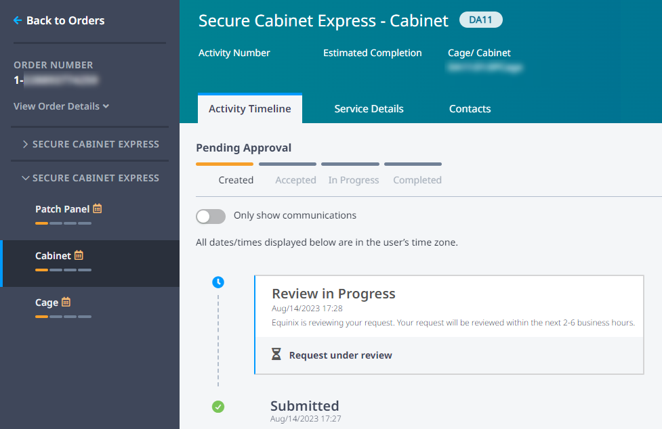Select the Activity Timeline tab
The width and height of the screenshot is (662, 429).
point(250,108)
